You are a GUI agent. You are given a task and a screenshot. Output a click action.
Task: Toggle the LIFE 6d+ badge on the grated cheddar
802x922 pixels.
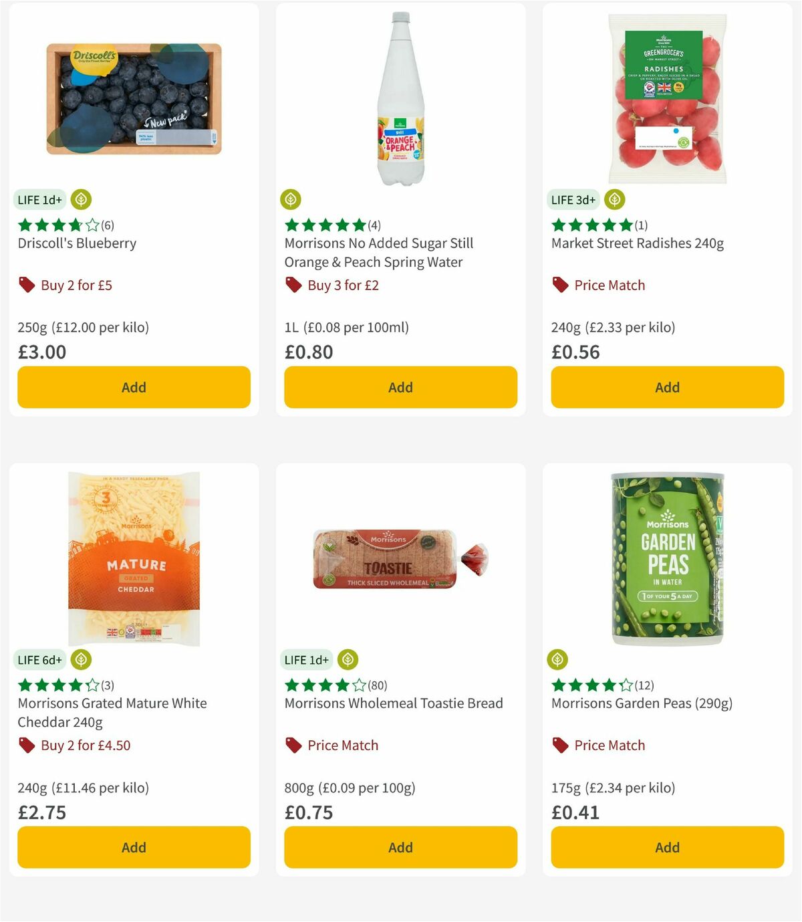(40, 659)
